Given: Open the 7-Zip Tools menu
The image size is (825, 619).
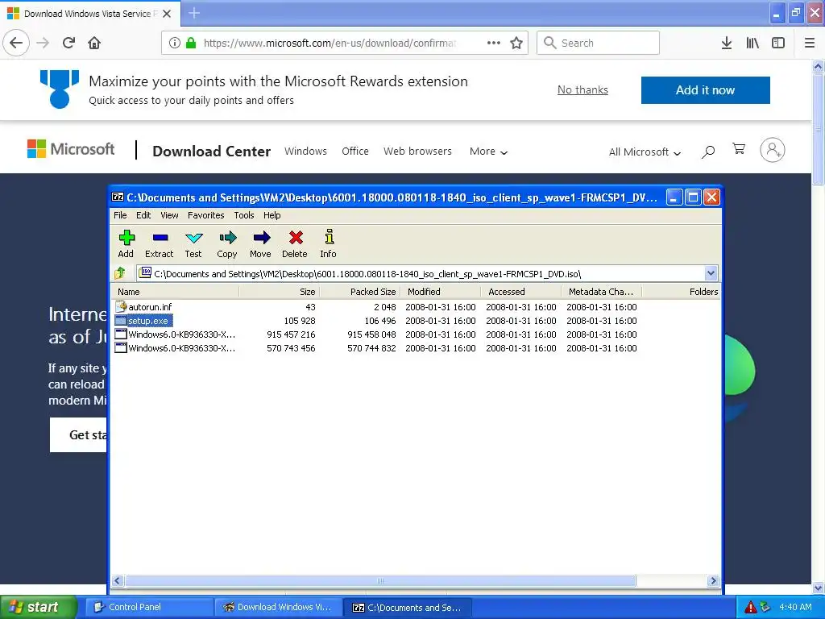Looking at the screenshot, I should point(244,215).
